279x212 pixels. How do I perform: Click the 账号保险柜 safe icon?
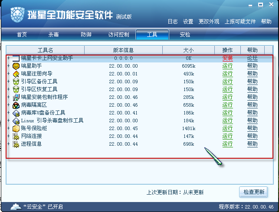click(16, 129)
